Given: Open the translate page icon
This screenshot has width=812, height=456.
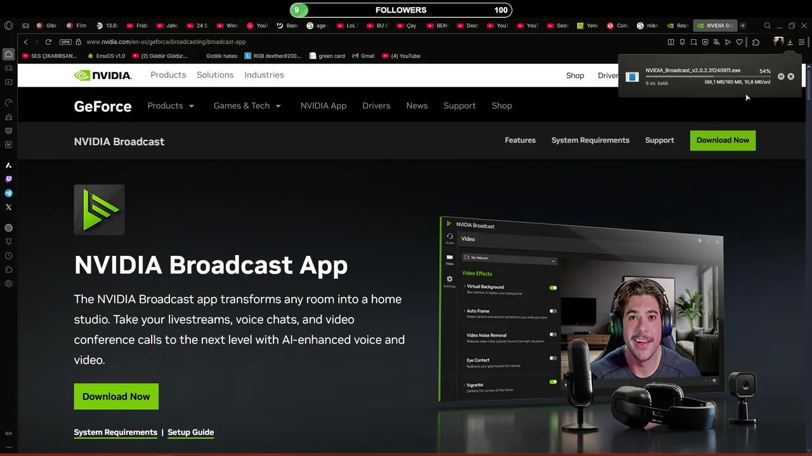Looking at the screenshot, I should tap(716, 42).
